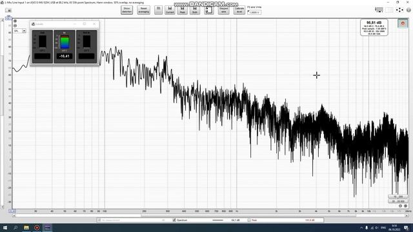This screenshot has width=413, height=232.
Task: Click the -16,41 level readout
Action: (x=65, y=56)
